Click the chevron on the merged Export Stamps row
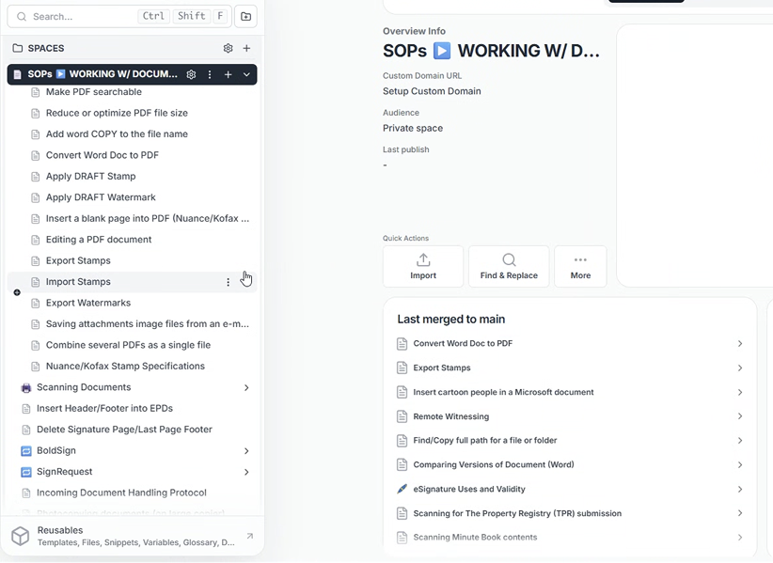Image resolution: width=773 pixels, height=563 pixels. (740, 368)
